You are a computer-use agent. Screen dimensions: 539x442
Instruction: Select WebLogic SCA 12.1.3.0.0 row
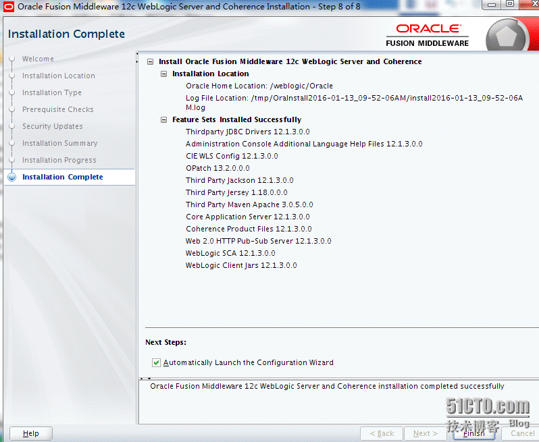230,253
